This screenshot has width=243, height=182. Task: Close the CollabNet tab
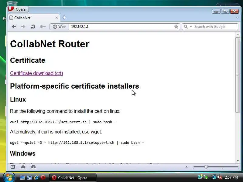coord(56,18)
